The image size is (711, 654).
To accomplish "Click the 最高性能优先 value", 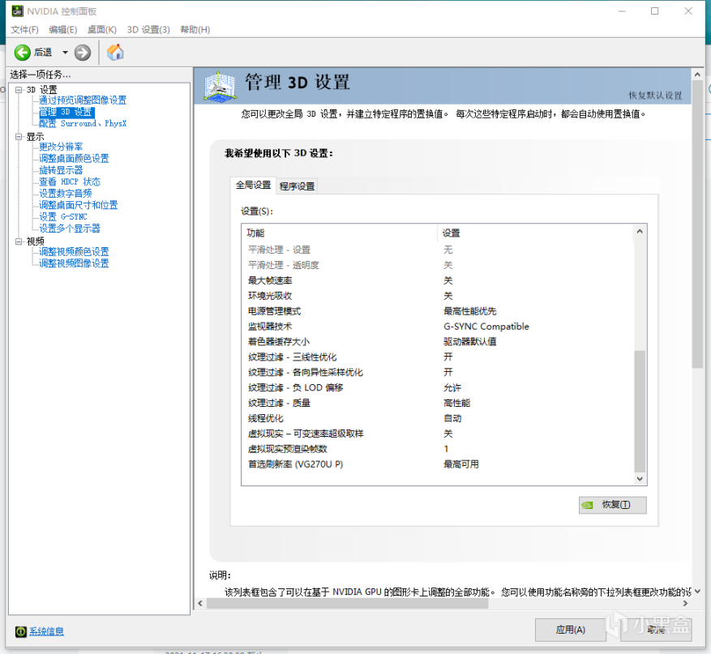I will pyautogui.click(x=469, y=311).
